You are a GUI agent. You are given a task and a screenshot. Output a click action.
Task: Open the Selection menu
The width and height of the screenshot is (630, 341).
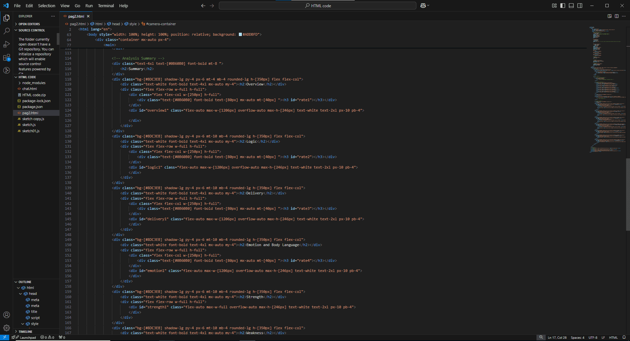click(47, 6)
